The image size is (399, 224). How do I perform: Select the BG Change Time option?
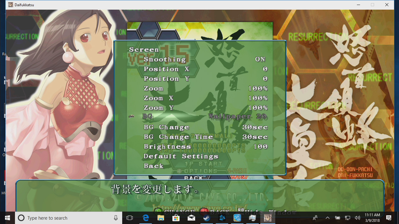[178, 137]
